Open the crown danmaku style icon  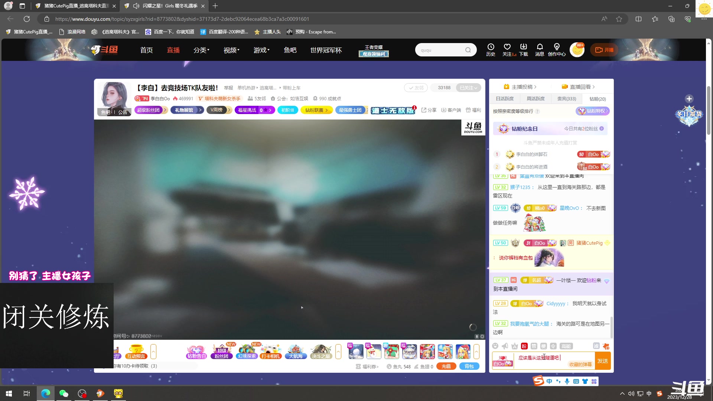click(514, 346)
